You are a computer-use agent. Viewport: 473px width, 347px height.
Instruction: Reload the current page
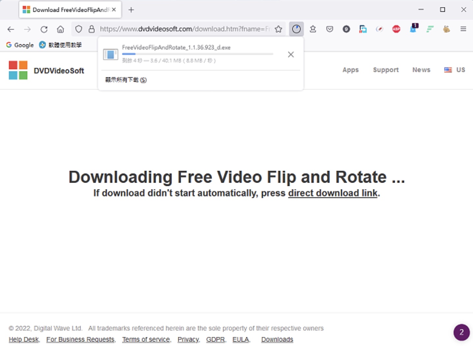pos(44,29)
